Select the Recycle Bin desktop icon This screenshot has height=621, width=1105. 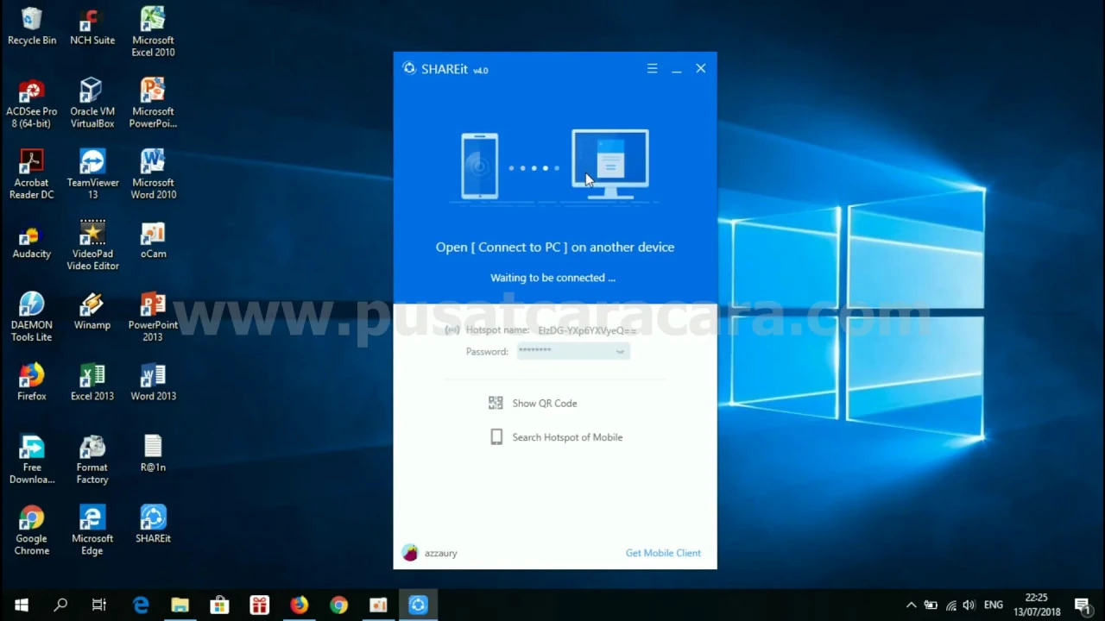pos(32,27)
